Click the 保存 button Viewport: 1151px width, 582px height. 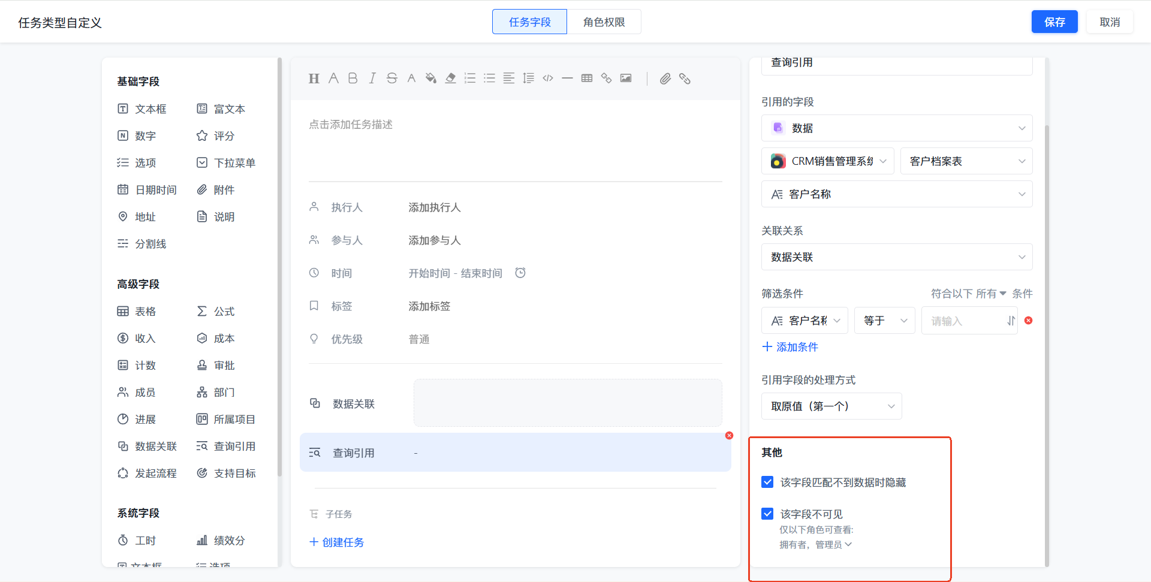point(1054,22)
